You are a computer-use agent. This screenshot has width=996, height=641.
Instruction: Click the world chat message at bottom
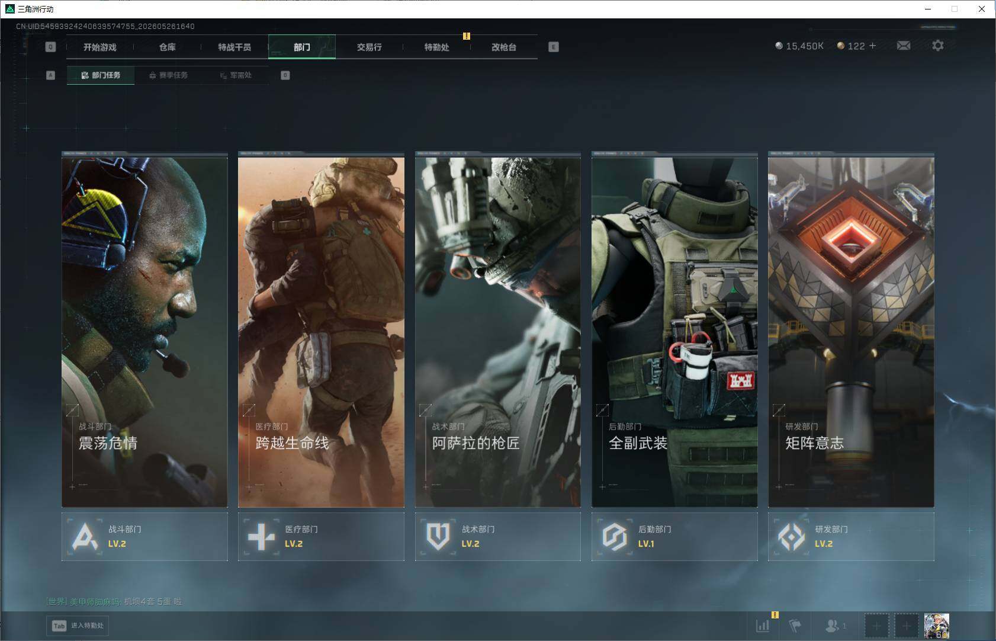(x=114, y=601)
